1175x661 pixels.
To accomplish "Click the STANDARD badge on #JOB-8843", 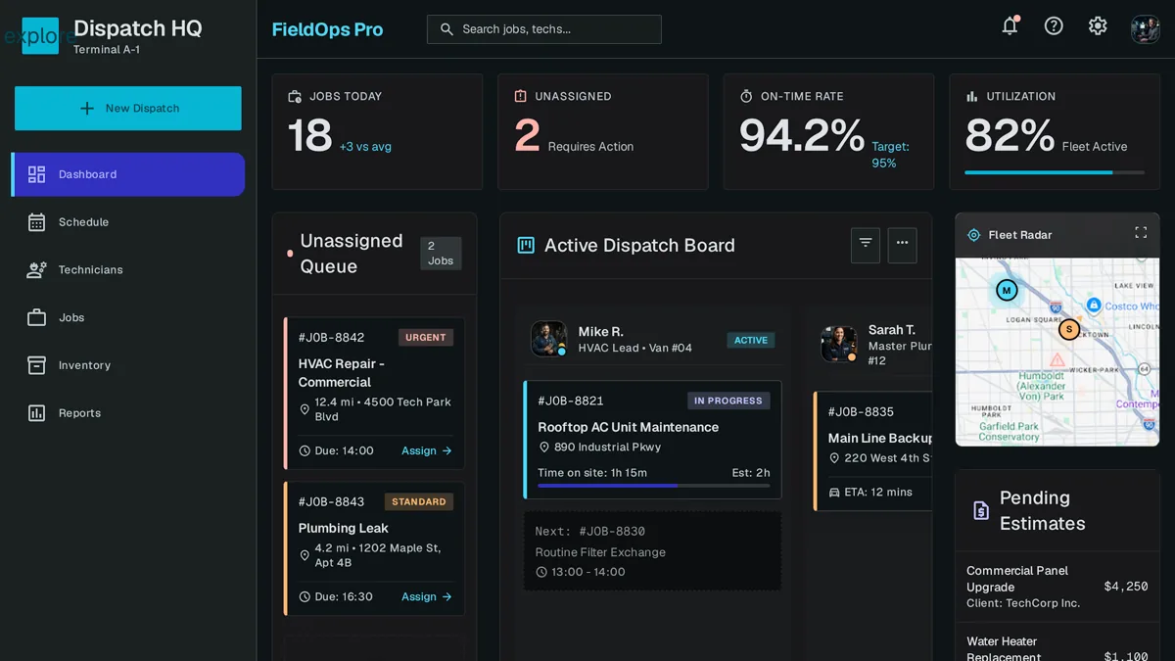I will (419, 501).
